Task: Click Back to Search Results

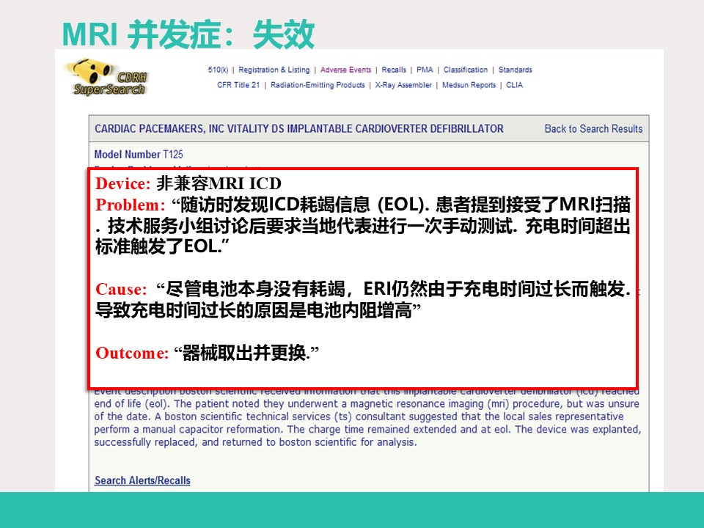Action: 593,129
